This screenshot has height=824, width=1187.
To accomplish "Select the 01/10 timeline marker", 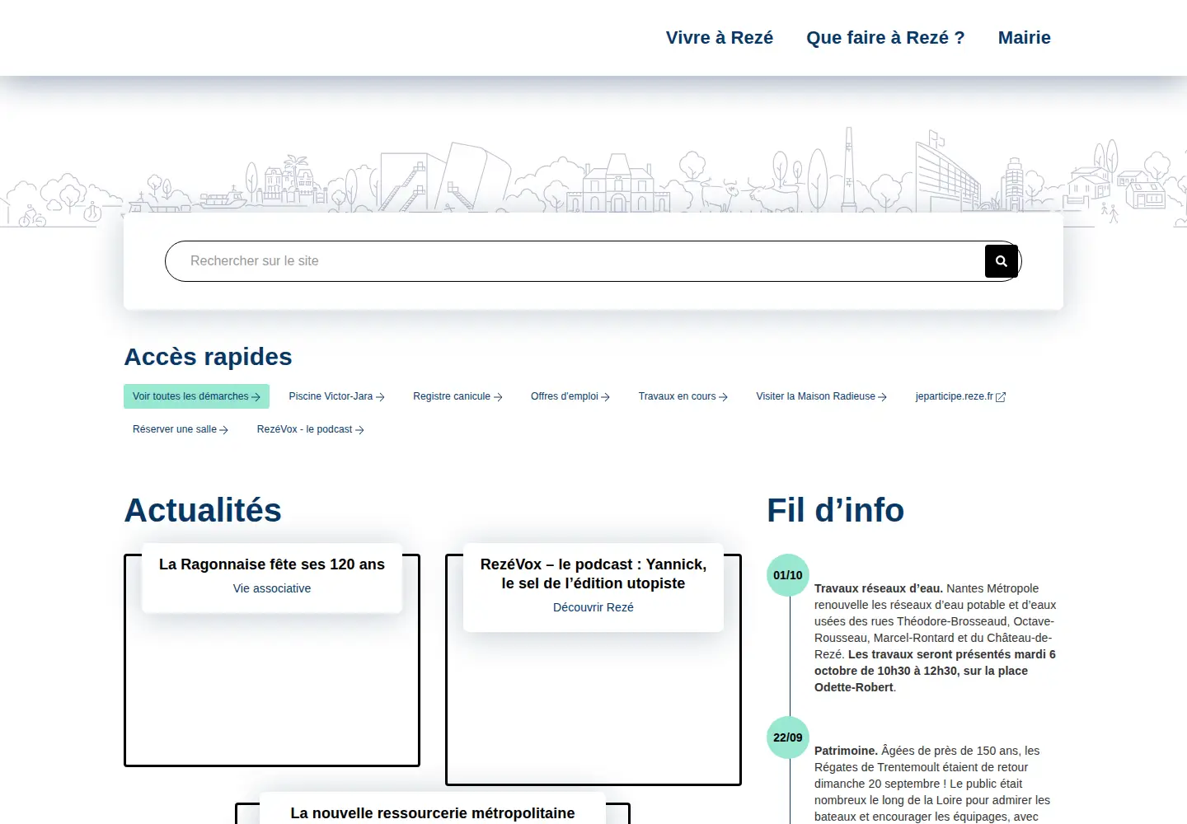I will point(788,575).
